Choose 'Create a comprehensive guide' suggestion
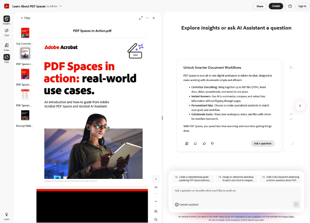 tap(193, 178)
